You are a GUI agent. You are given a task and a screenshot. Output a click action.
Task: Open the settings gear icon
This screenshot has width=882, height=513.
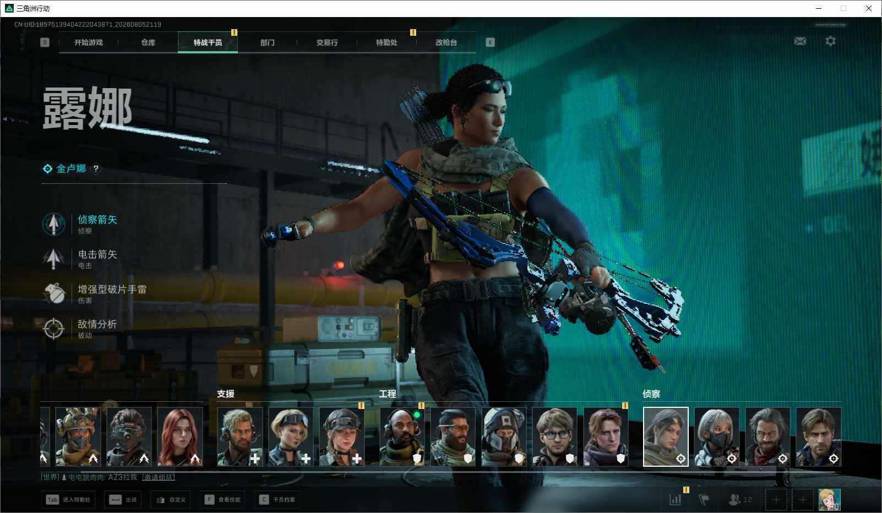click(830, 41)
